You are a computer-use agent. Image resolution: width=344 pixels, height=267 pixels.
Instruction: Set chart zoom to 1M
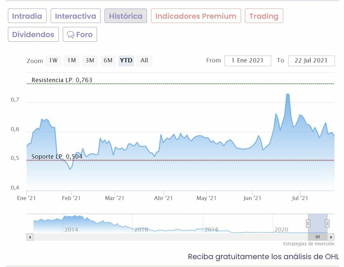[x=72, y=60]
